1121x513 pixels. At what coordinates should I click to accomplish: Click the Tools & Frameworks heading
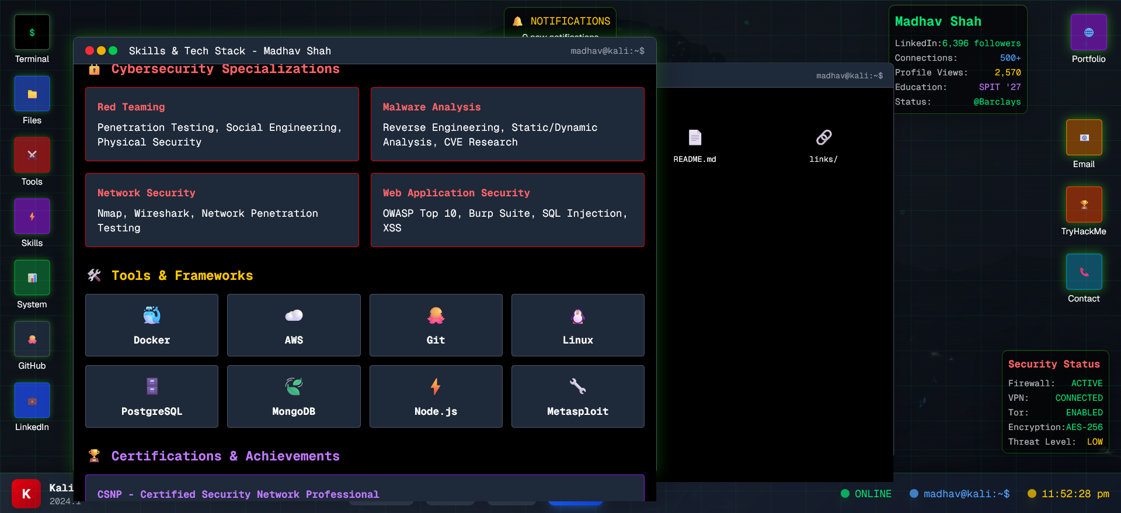pos(182,275)
